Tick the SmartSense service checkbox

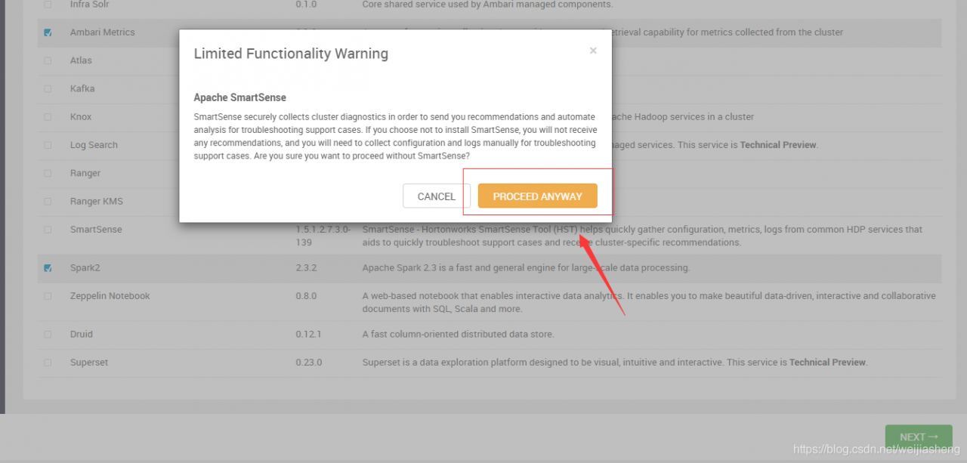pyautogui.click(x=48, y=230)
